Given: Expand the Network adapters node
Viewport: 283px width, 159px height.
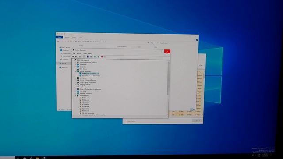Looking at the screenshot, I should (76, 93).
